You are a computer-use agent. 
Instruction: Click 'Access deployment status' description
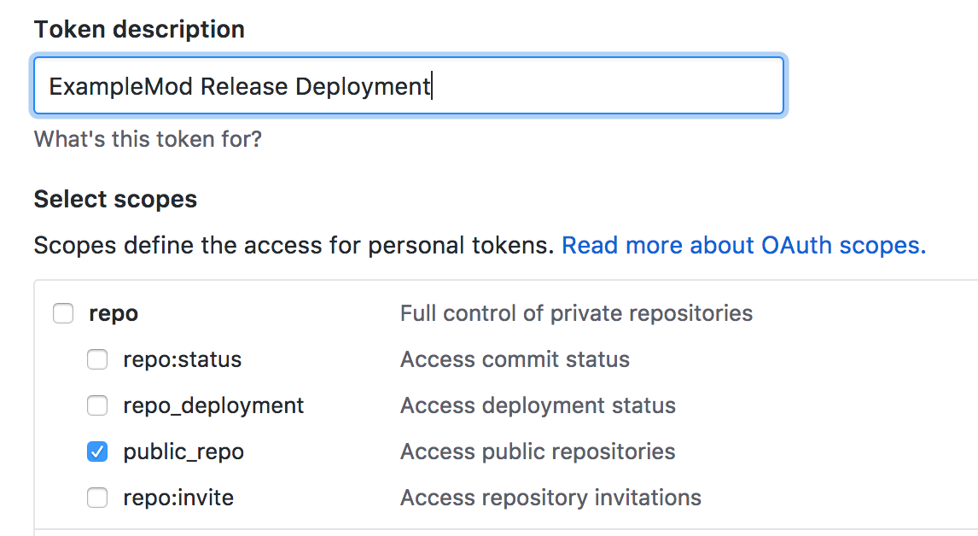pos(538,405)
